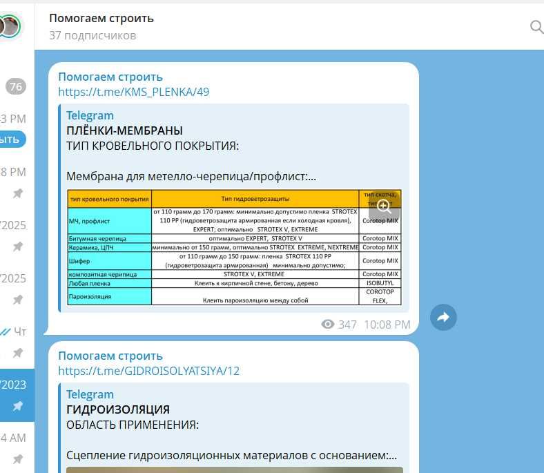Click the ГИДРОИЗОЛЯЦИЯ preview heading
The width and height of the screenshot is (544, 473).
118,409
